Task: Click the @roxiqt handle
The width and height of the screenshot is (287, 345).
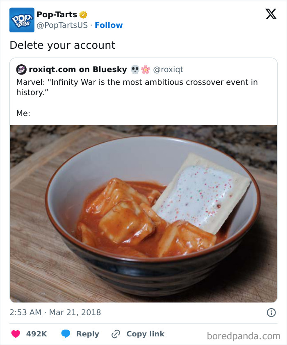Action: click(168, 70)
